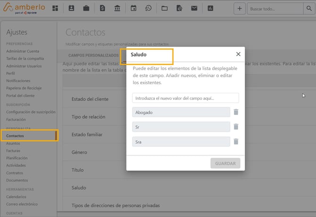Open the email envelope icon

[x=194, y=8]
